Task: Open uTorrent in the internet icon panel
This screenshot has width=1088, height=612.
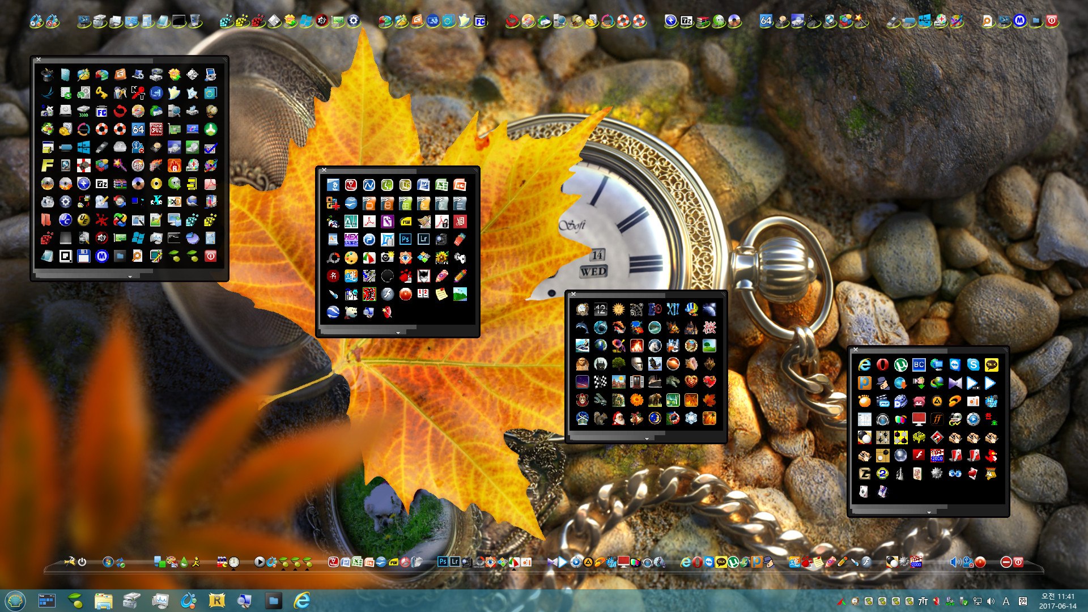Action: coord(900,364)
